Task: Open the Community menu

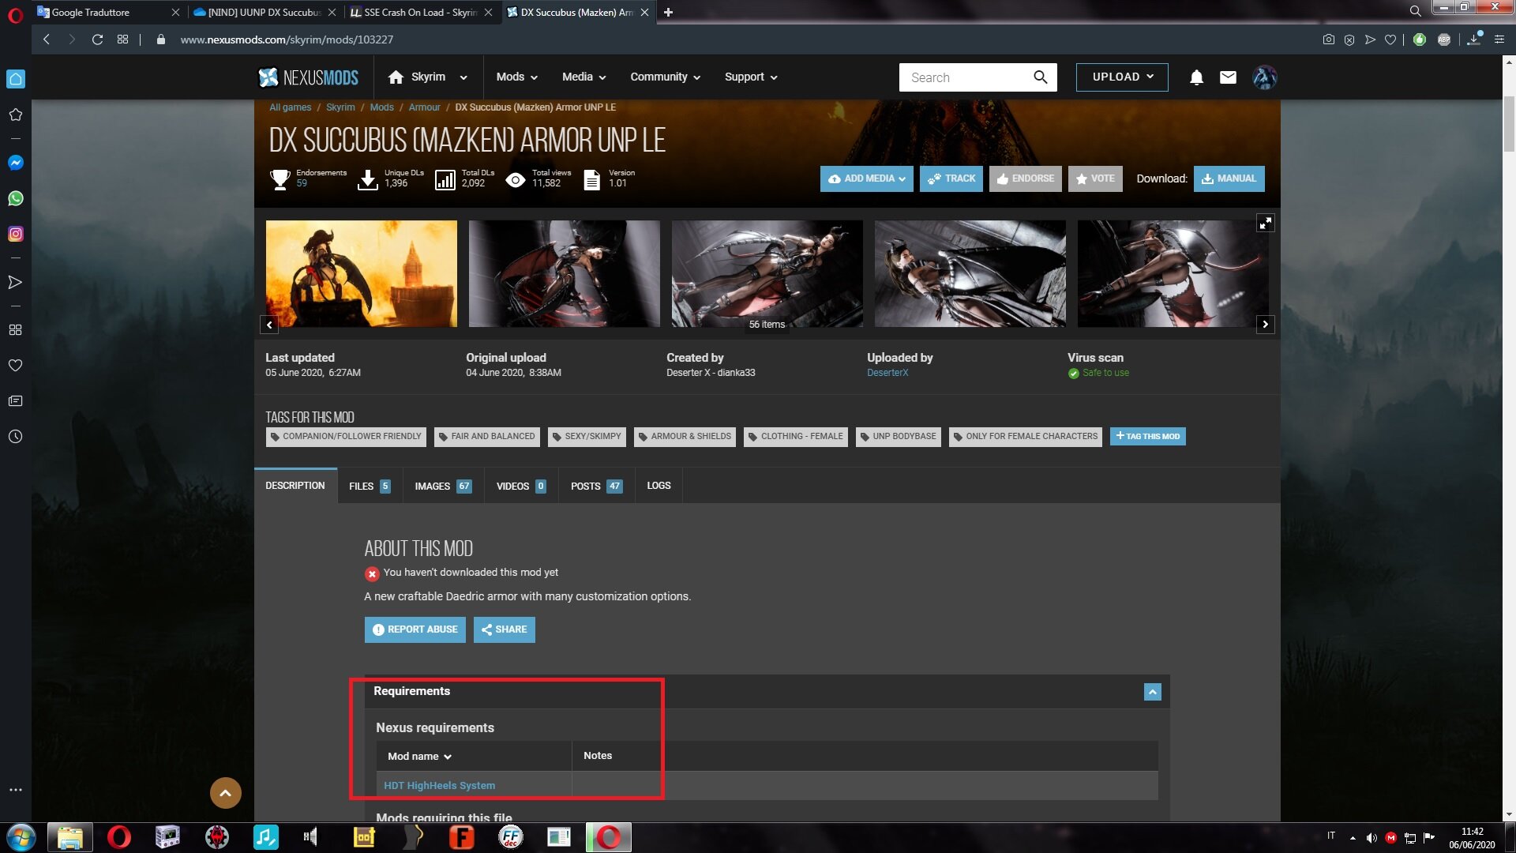Action: pyautogui.click(x=666, y=77)
